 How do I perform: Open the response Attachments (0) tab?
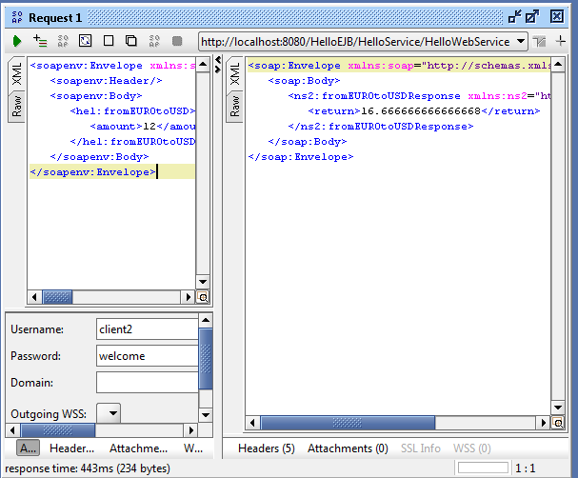347,448
